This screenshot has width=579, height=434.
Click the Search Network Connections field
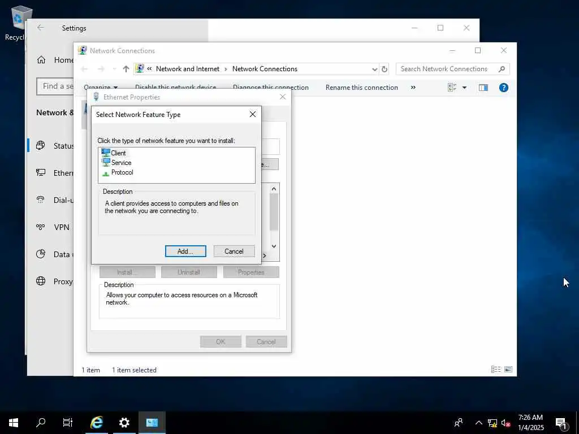pyautogui.click(x=453, y=69)
